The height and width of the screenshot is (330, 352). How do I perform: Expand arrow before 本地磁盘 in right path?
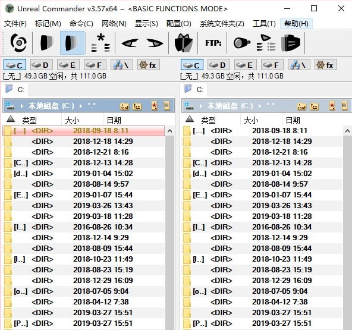[201, 106]
